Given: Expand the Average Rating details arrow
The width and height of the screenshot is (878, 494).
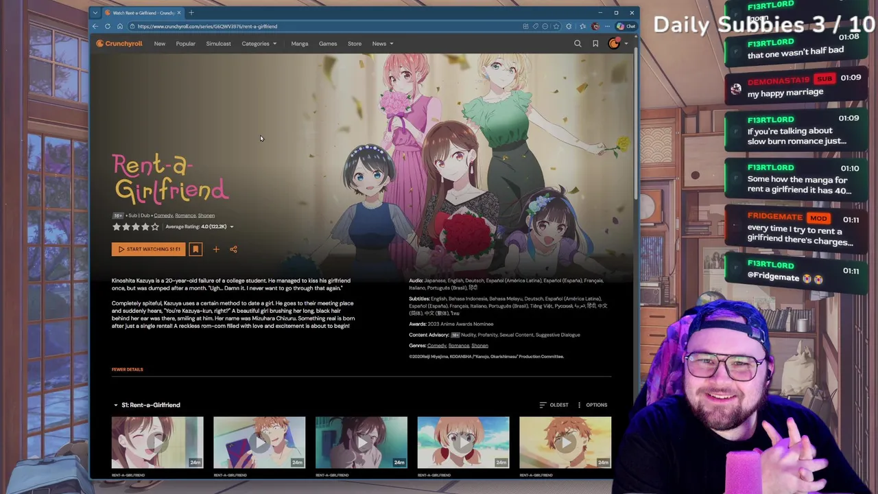Looking at the screenshot, I should pyautogui.click(x=231, y=226).
